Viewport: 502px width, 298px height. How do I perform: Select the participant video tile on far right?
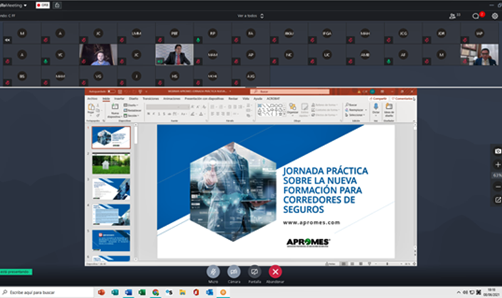pos(479,55)
